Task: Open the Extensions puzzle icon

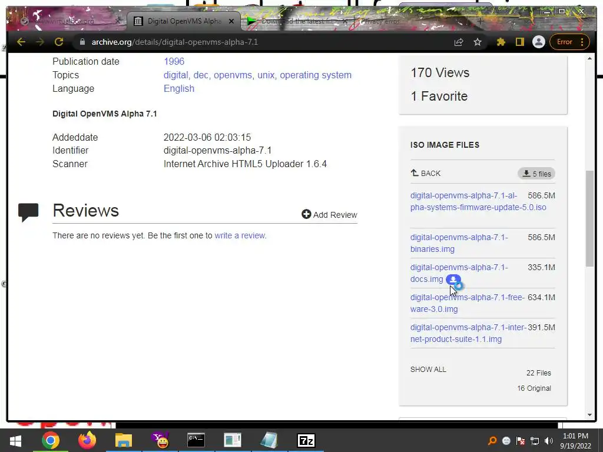Action: click(501, 42)
